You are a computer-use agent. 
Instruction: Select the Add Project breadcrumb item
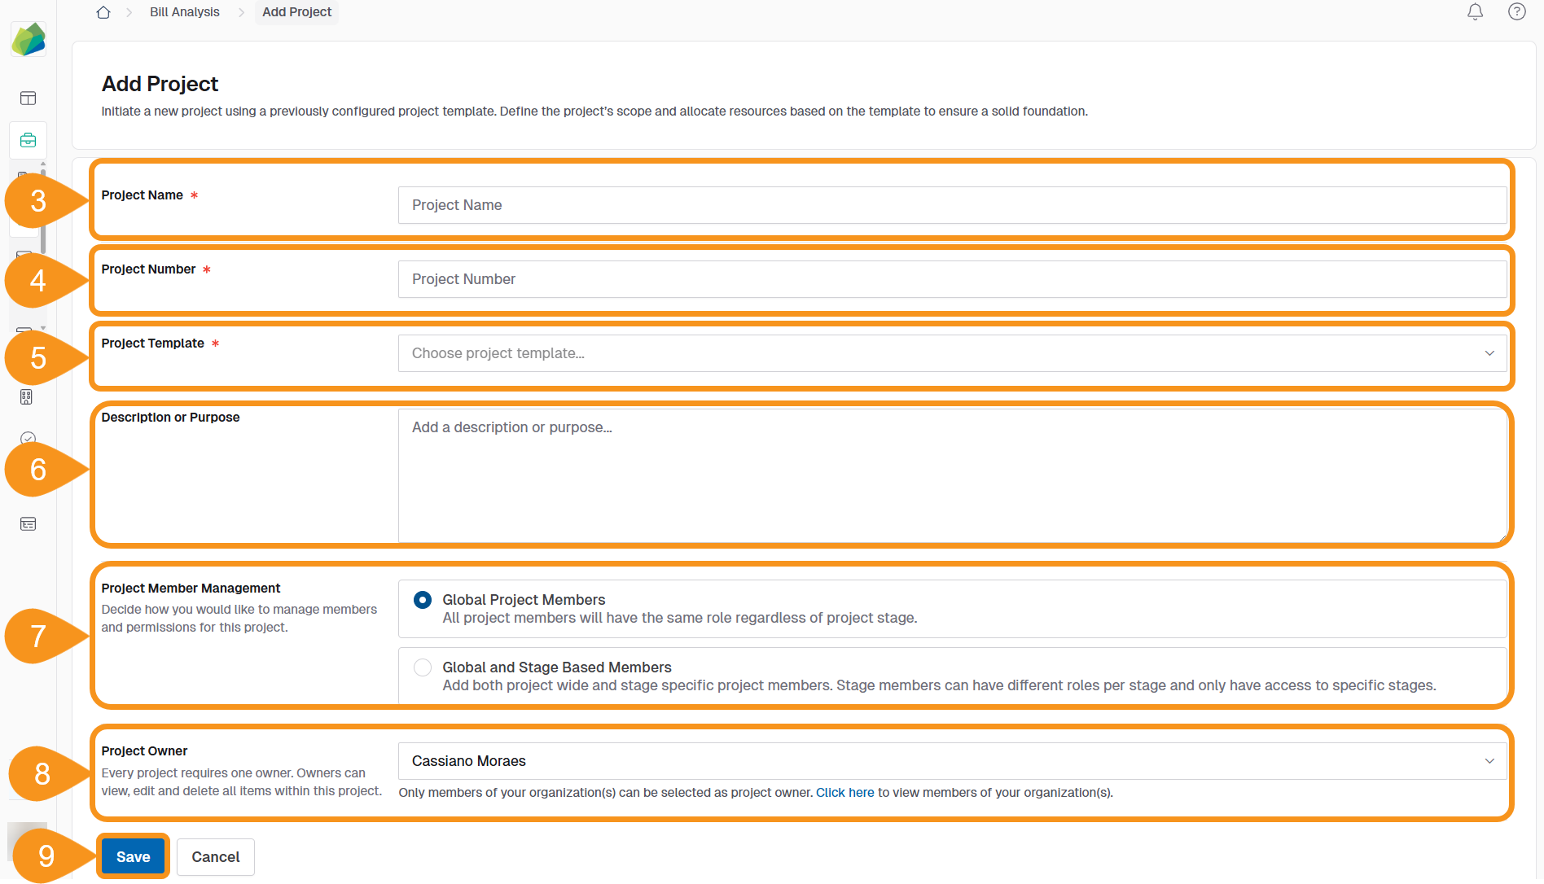click(296, 11)
